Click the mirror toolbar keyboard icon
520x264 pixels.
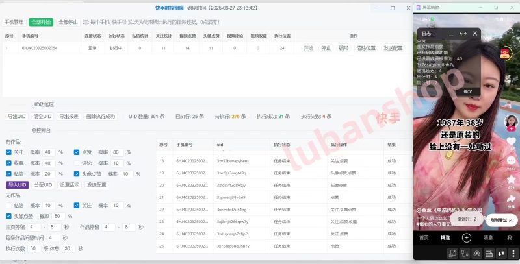click(x=489, y=254)
